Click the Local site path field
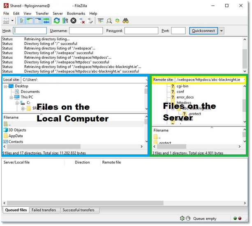Screen dimensions: 252x226 click(83, 79)
